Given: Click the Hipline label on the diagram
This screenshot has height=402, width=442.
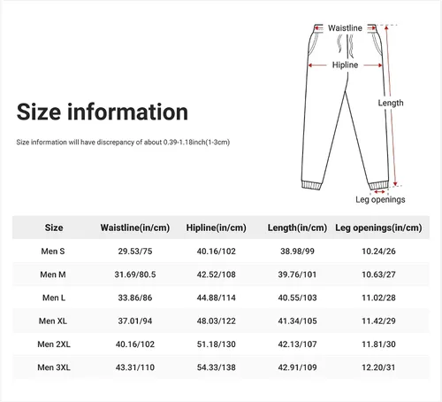Looking at the screenshot, I should point(345,65).
